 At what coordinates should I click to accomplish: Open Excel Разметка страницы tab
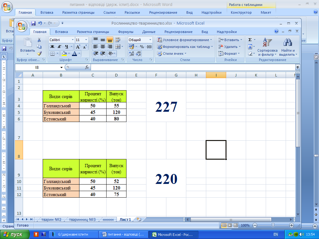[x=93, y=32]
